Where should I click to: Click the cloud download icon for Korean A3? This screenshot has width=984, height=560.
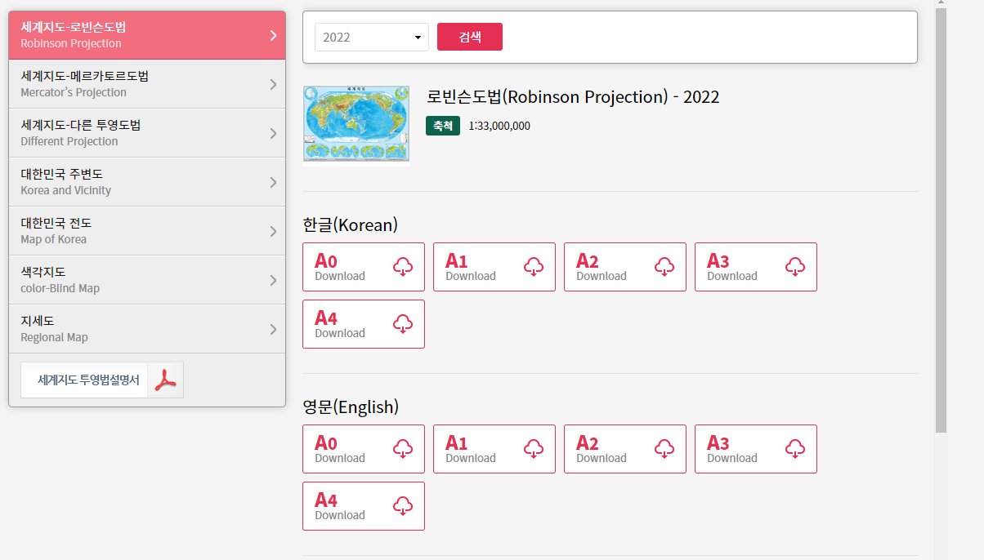tap(795, 267)
